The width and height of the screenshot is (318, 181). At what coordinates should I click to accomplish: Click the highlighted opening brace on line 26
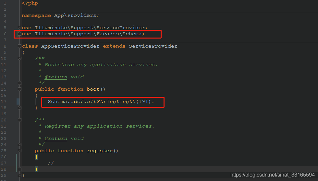pos(36,157)
